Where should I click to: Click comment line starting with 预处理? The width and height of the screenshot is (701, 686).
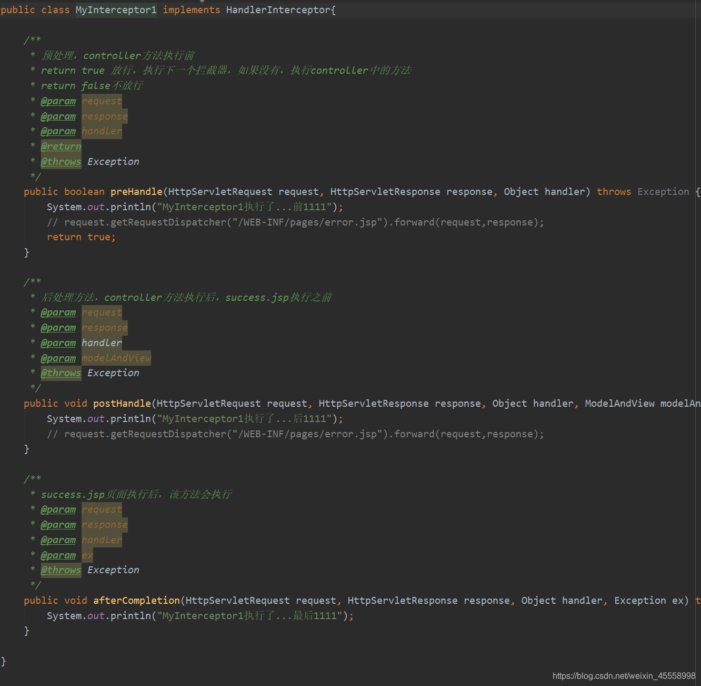pyautogui.click(x=118, y=55)
